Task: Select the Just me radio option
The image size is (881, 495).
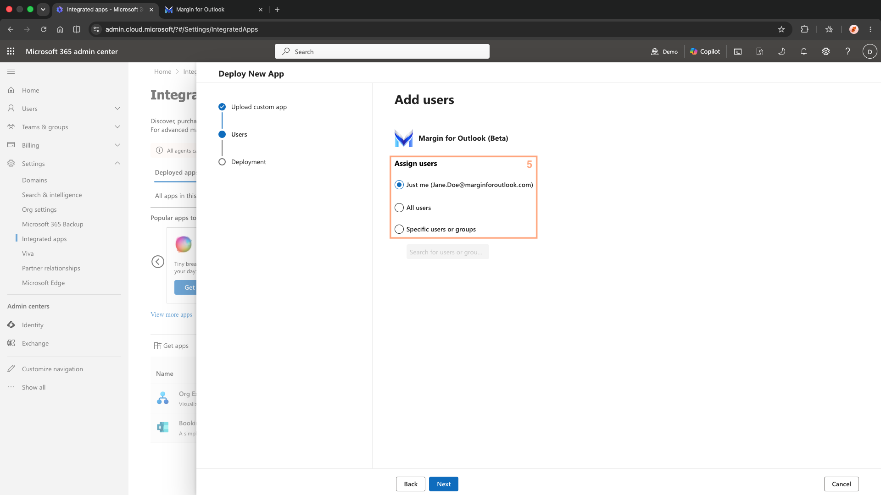Action: 399,185
